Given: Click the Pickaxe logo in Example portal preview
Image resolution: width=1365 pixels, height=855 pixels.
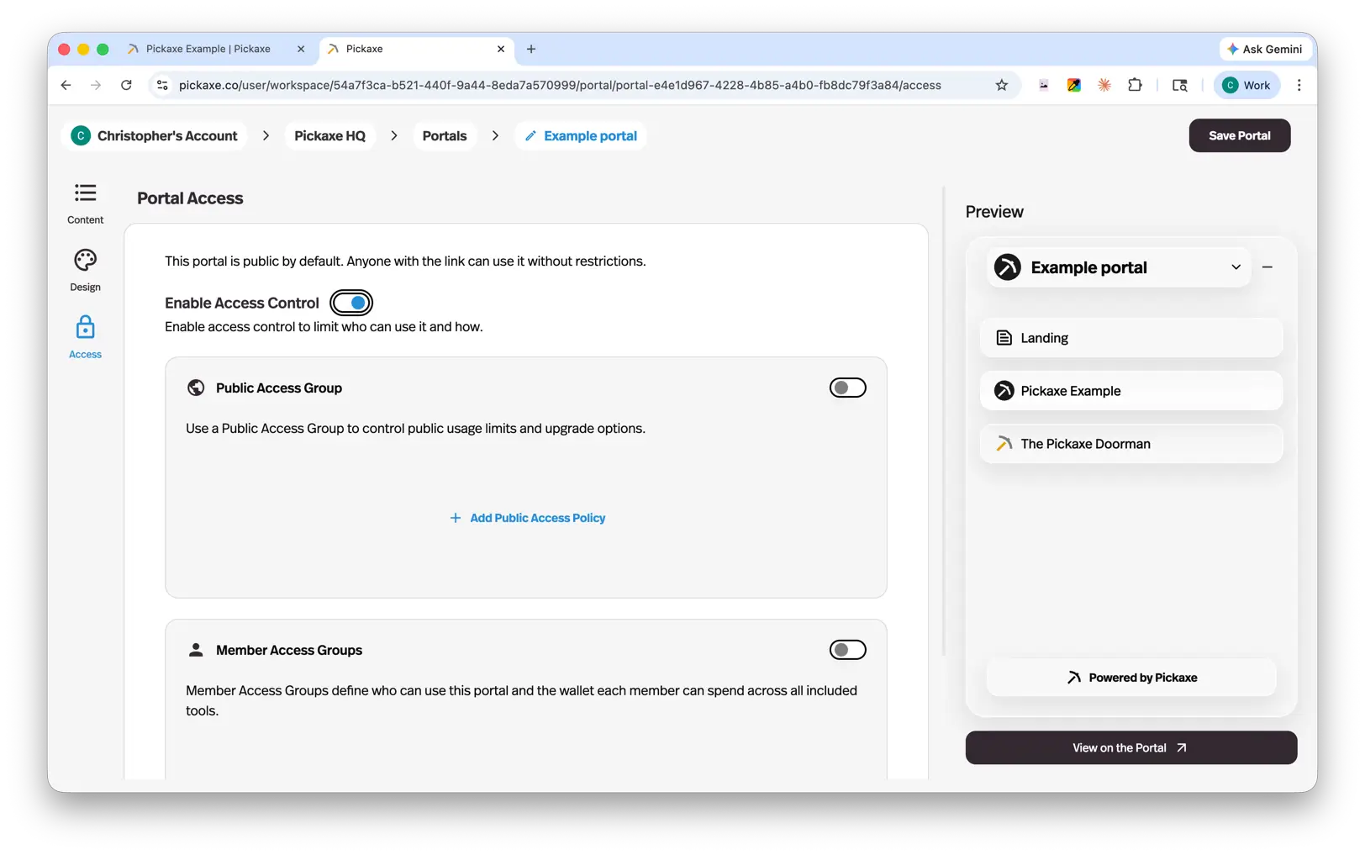Looking at the screenshot, I should pos(1007,267).
